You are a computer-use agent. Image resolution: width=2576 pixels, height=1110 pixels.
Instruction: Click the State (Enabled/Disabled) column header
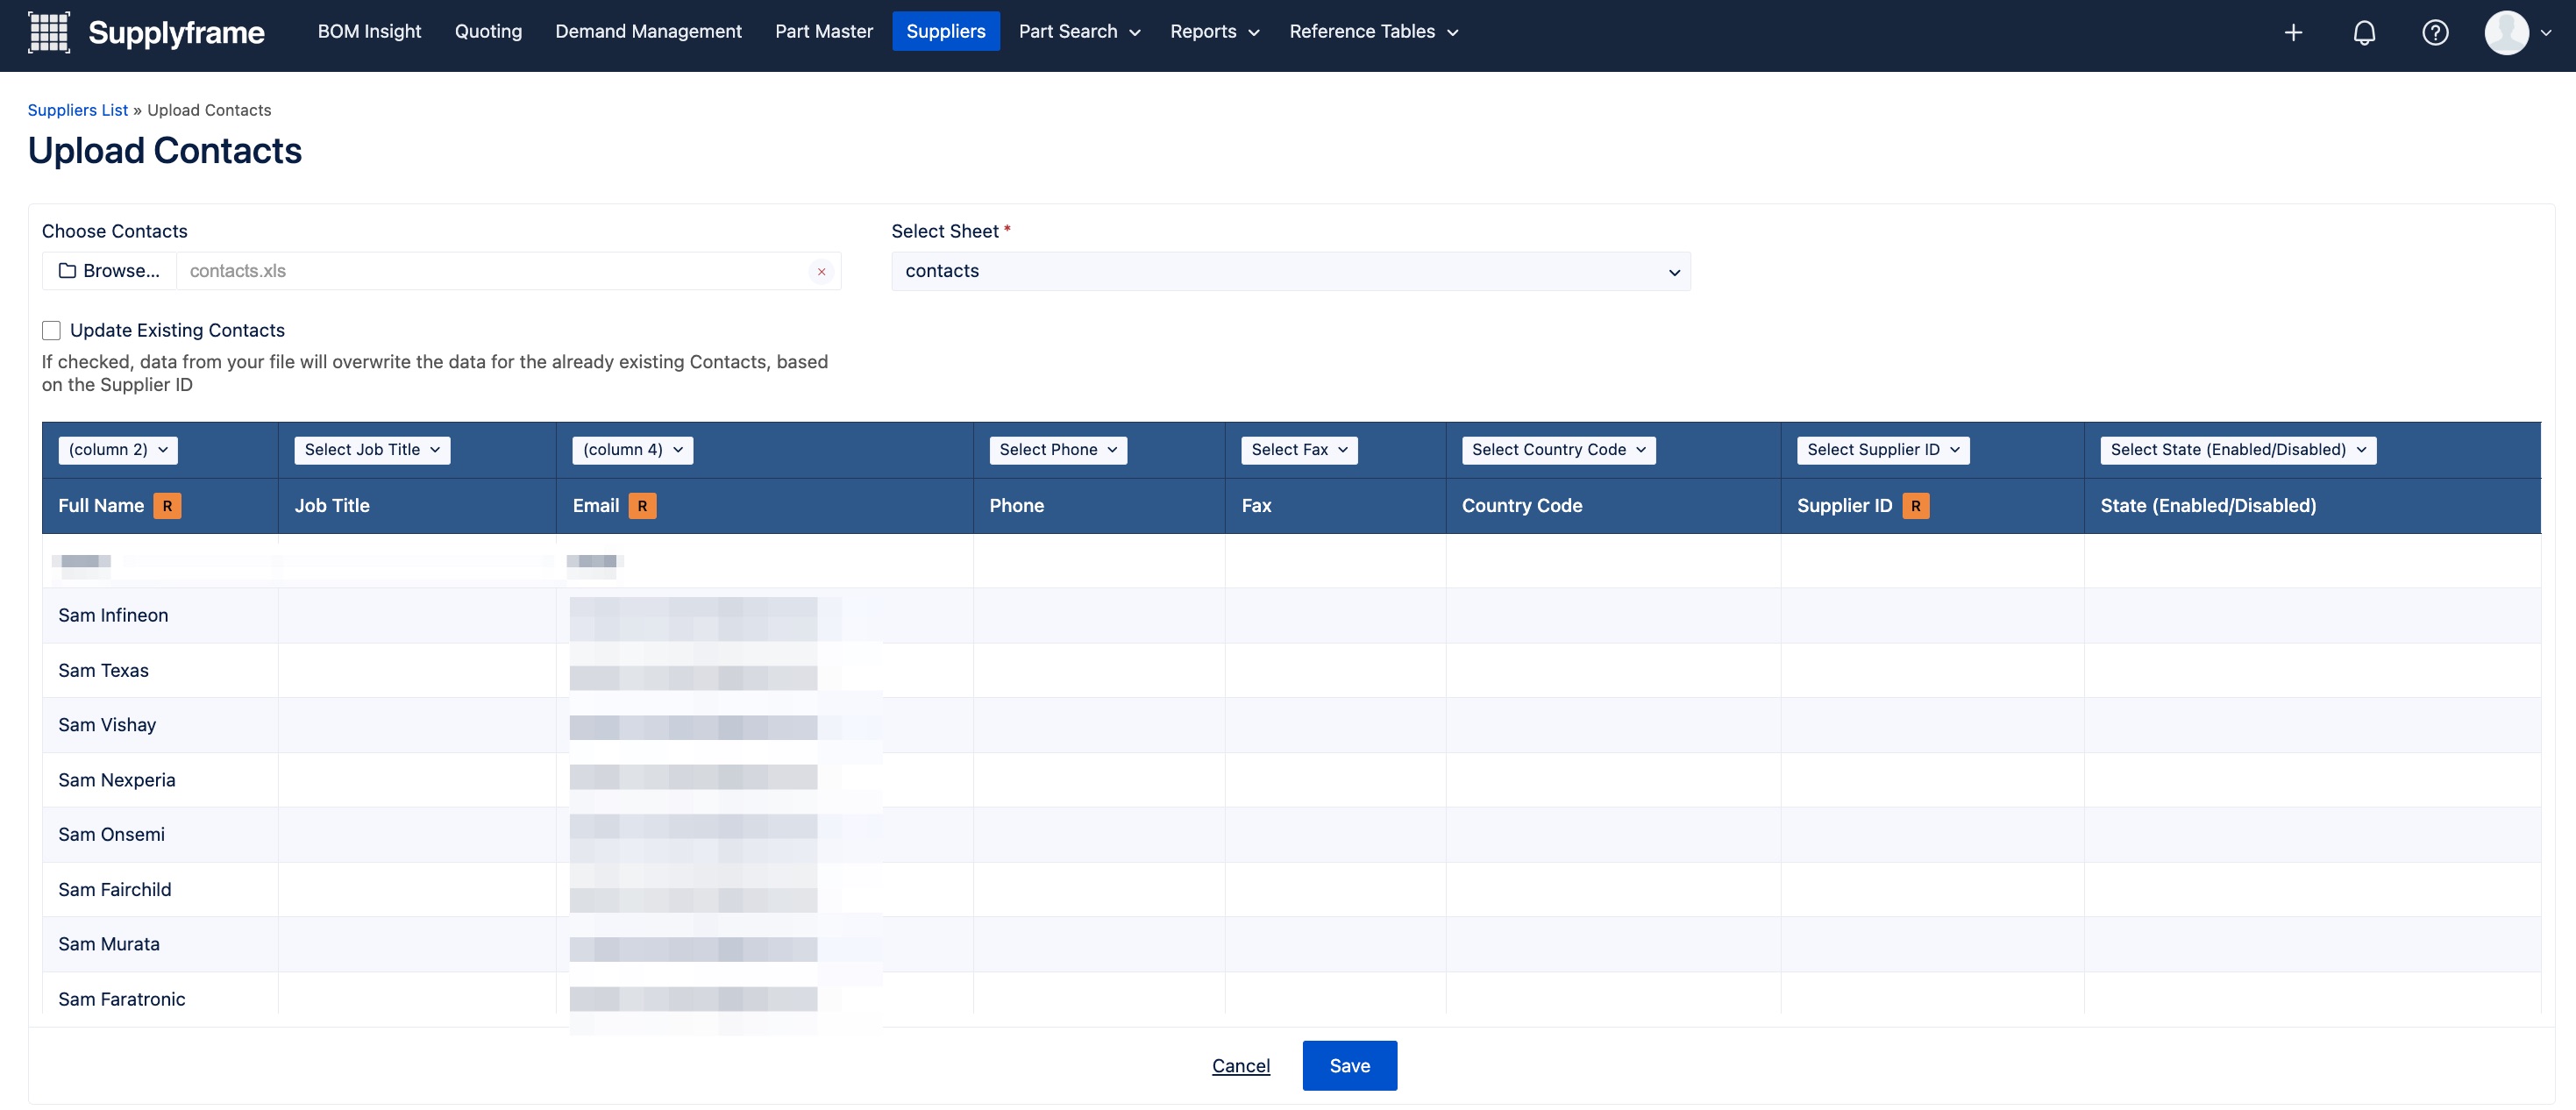[2207, 506]
